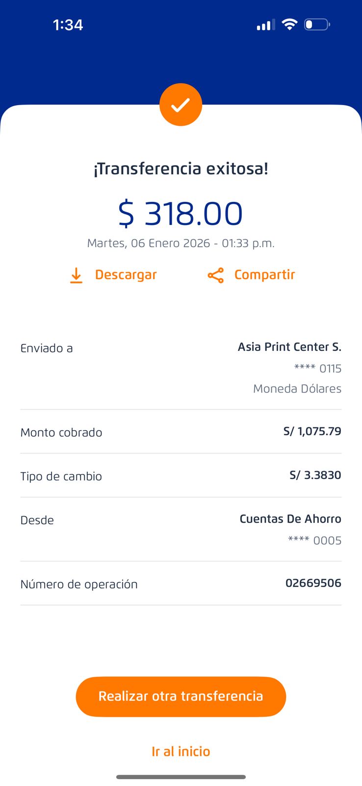The height and width of the screenshot is (786, 362).
Task: Tap the cellular signal bars icon
Action: coord(265,25)
